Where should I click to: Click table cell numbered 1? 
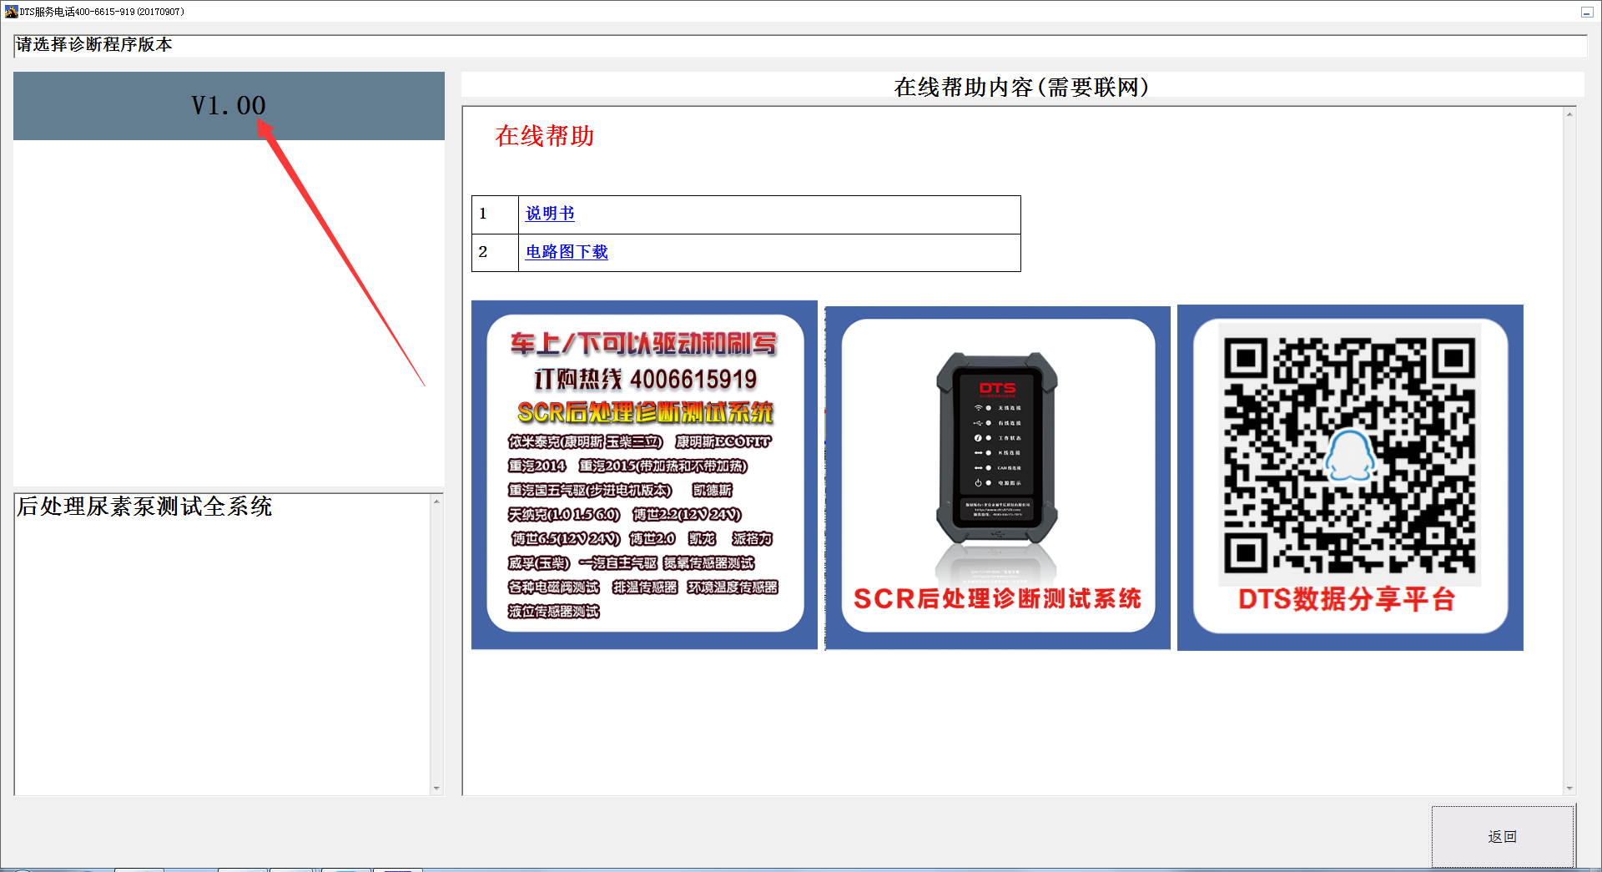click(x=495, y=214)
